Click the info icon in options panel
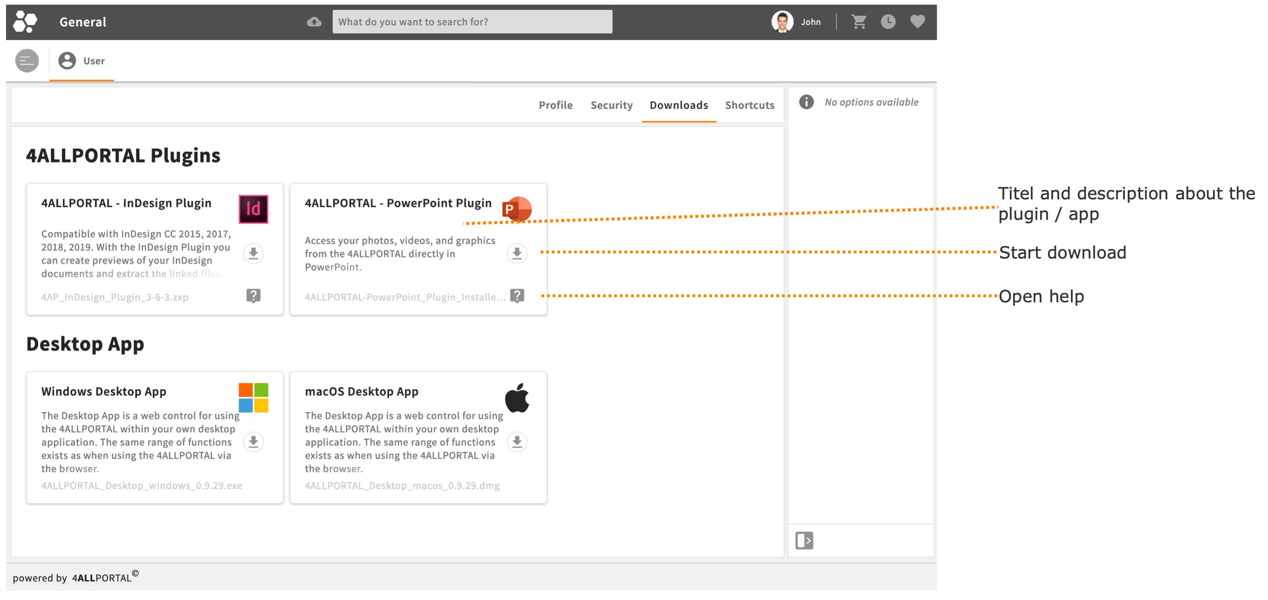1268x600 pixels. [x=806, y=102]
